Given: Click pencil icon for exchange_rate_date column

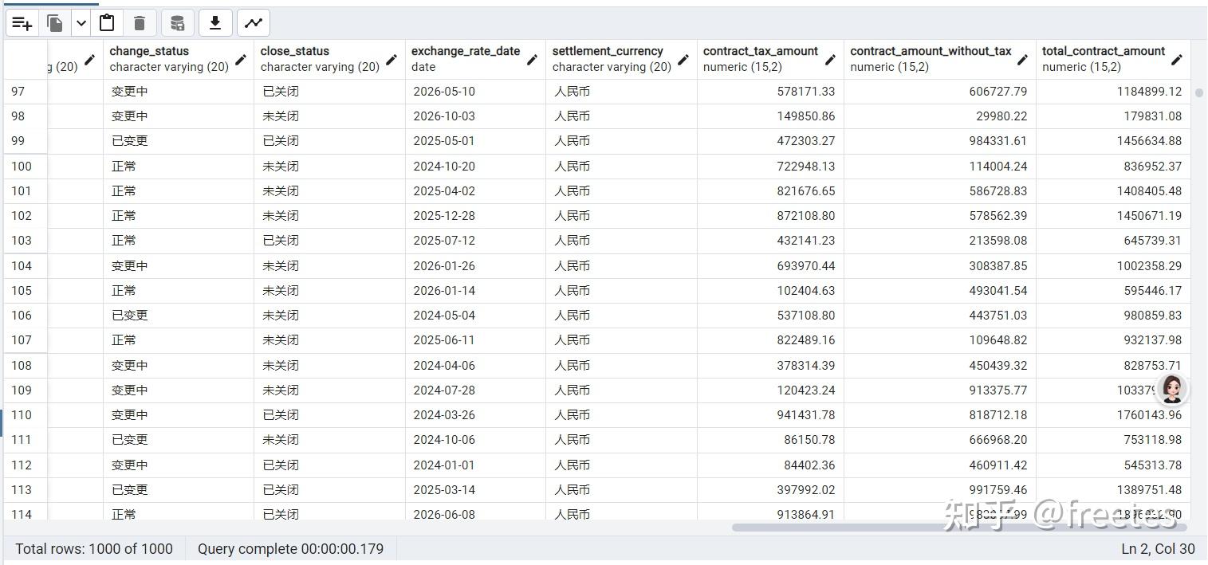Looking at the screenshot, I should coord(532,59).
